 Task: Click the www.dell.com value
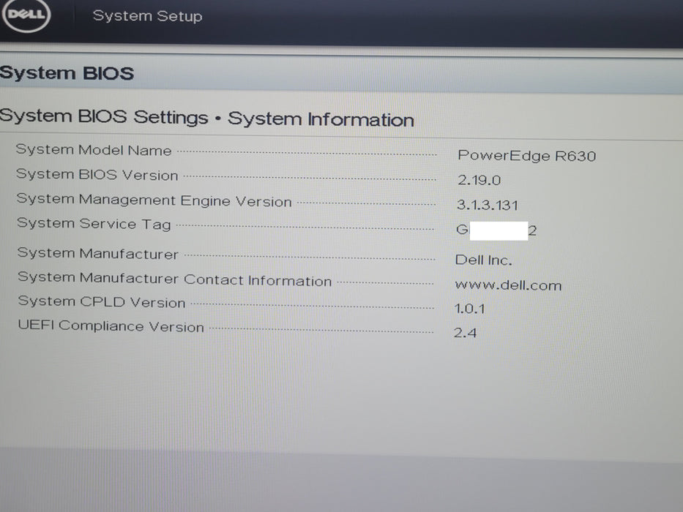coord(508,285)
